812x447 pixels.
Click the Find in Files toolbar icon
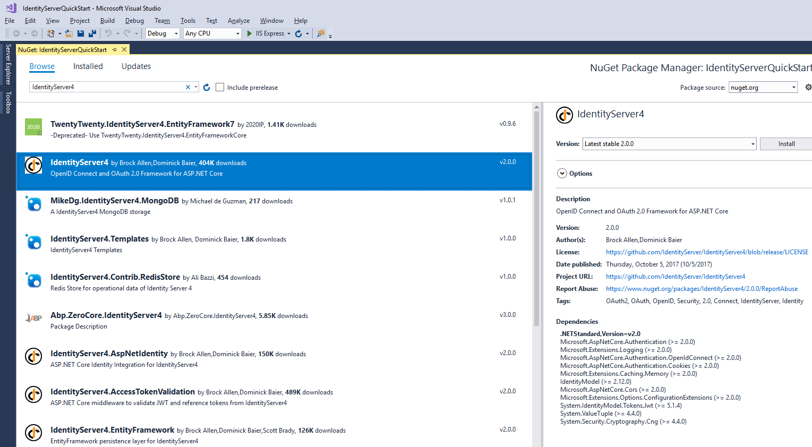(x=321, y=33)
